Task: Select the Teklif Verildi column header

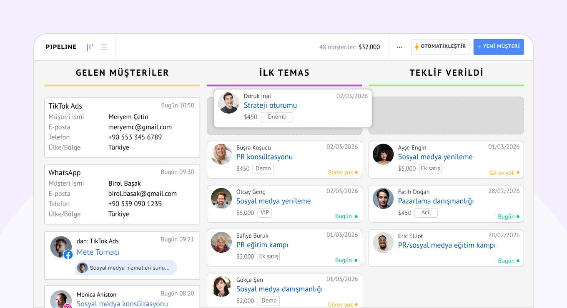Action: [446, 73]
